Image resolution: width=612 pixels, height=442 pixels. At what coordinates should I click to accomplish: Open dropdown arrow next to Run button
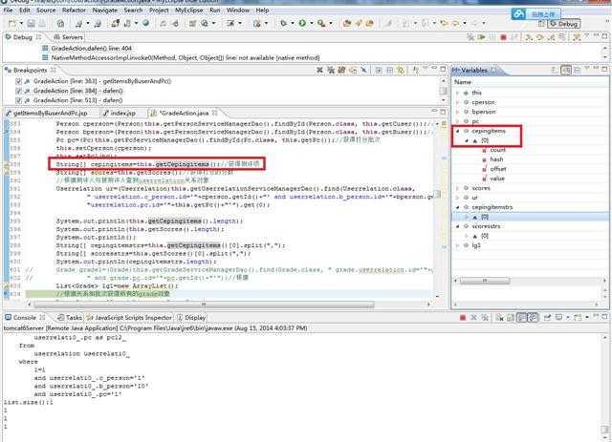(312, 23)
